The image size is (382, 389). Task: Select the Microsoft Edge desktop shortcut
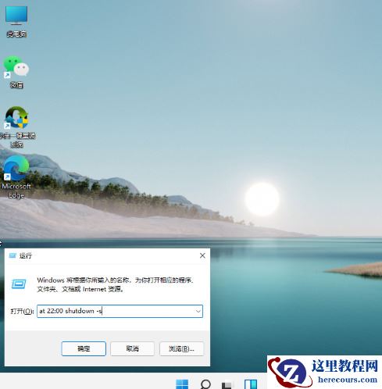16,177
